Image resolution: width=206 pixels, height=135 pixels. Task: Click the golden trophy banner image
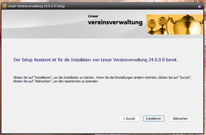pos(175,25)
